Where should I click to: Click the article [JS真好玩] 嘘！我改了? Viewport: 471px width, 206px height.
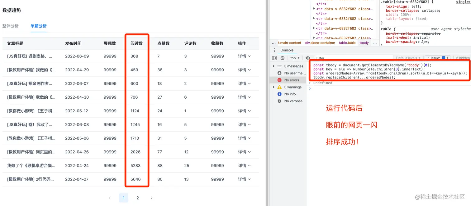[30, 124]
